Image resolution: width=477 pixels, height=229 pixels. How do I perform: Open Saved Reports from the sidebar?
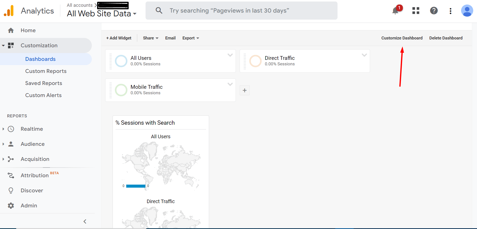tap(43, 83)
